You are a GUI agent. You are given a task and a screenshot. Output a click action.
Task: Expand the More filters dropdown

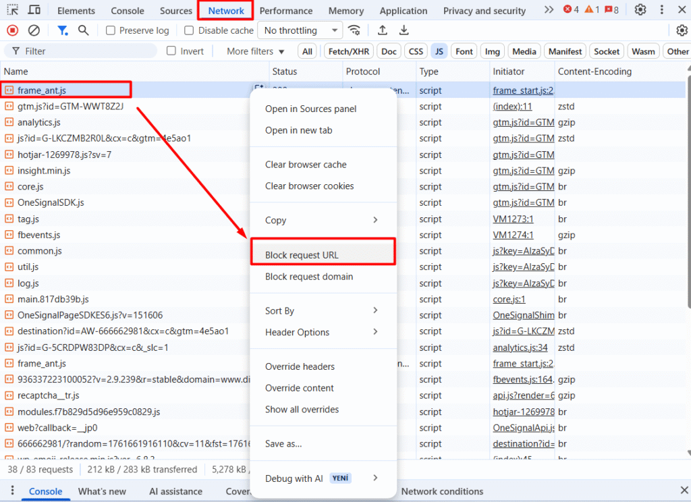[256, 51]
